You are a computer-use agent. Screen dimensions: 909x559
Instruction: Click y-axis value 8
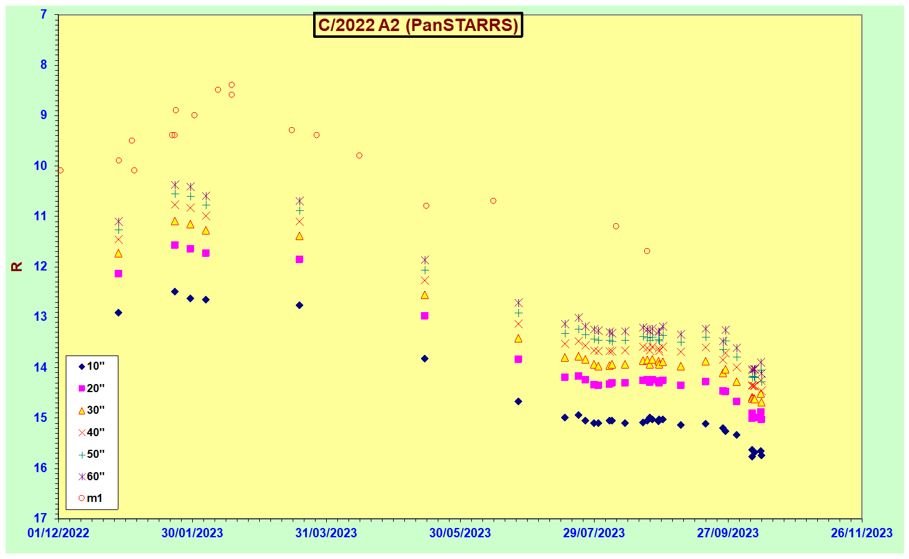pos(43,65)
